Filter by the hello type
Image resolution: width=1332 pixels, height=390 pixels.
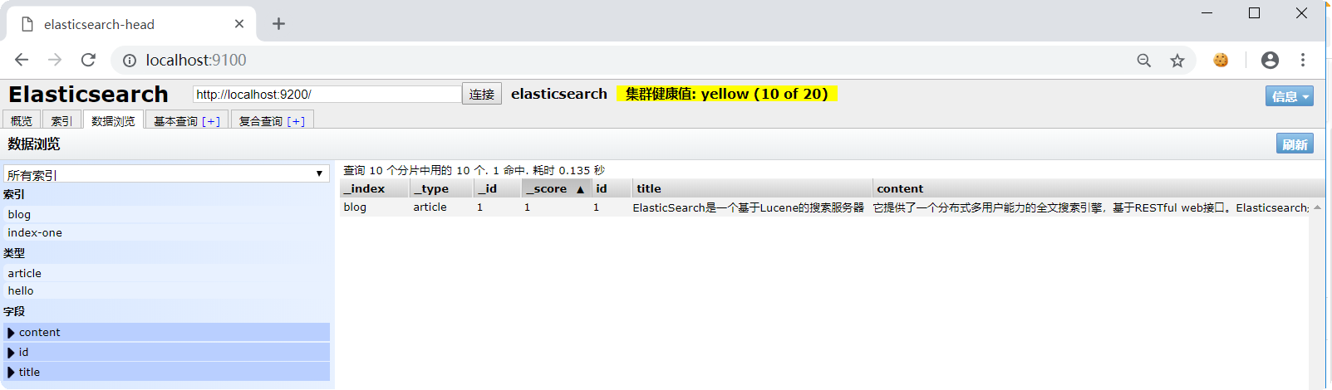pyautogui.click(x=166, y=290)
